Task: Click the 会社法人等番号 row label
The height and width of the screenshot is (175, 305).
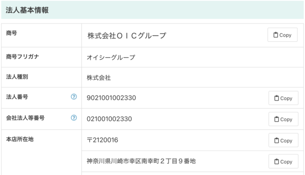Action: click(x=25, y=118)
